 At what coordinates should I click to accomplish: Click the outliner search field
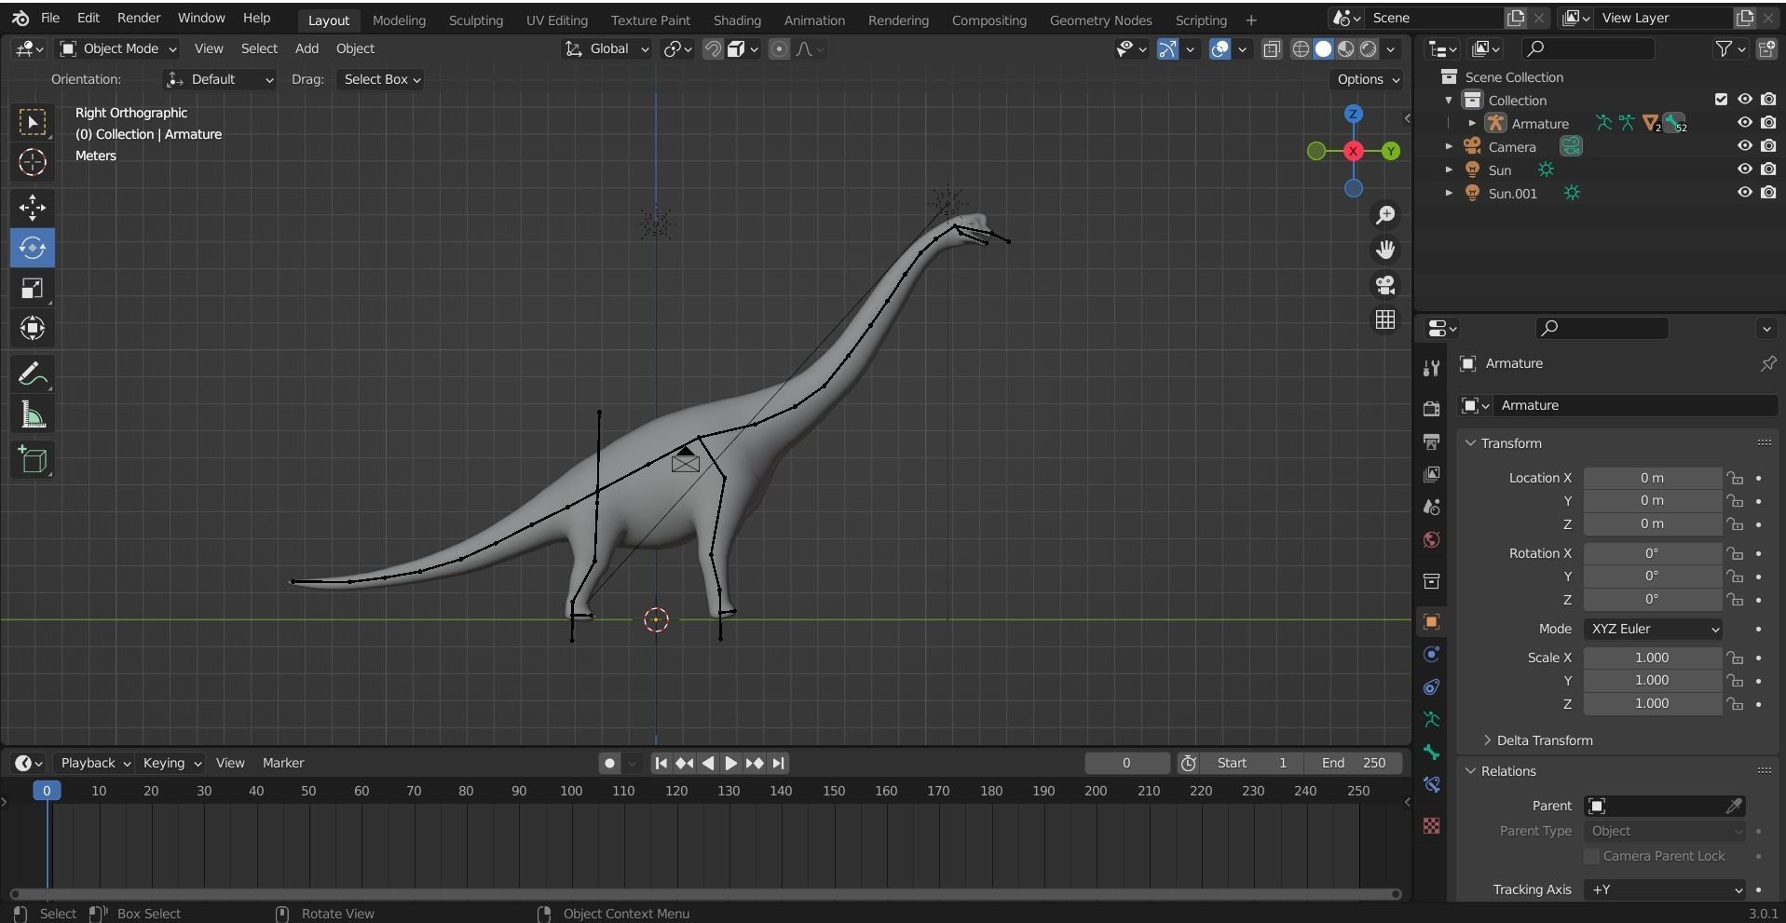point(1588,48)
